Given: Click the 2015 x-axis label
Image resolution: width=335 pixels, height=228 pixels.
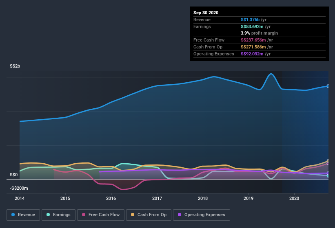Looking at the screenshot, I should 65,198.
